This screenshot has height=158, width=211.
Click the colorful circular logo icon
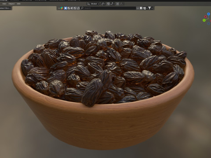(62, 8)
